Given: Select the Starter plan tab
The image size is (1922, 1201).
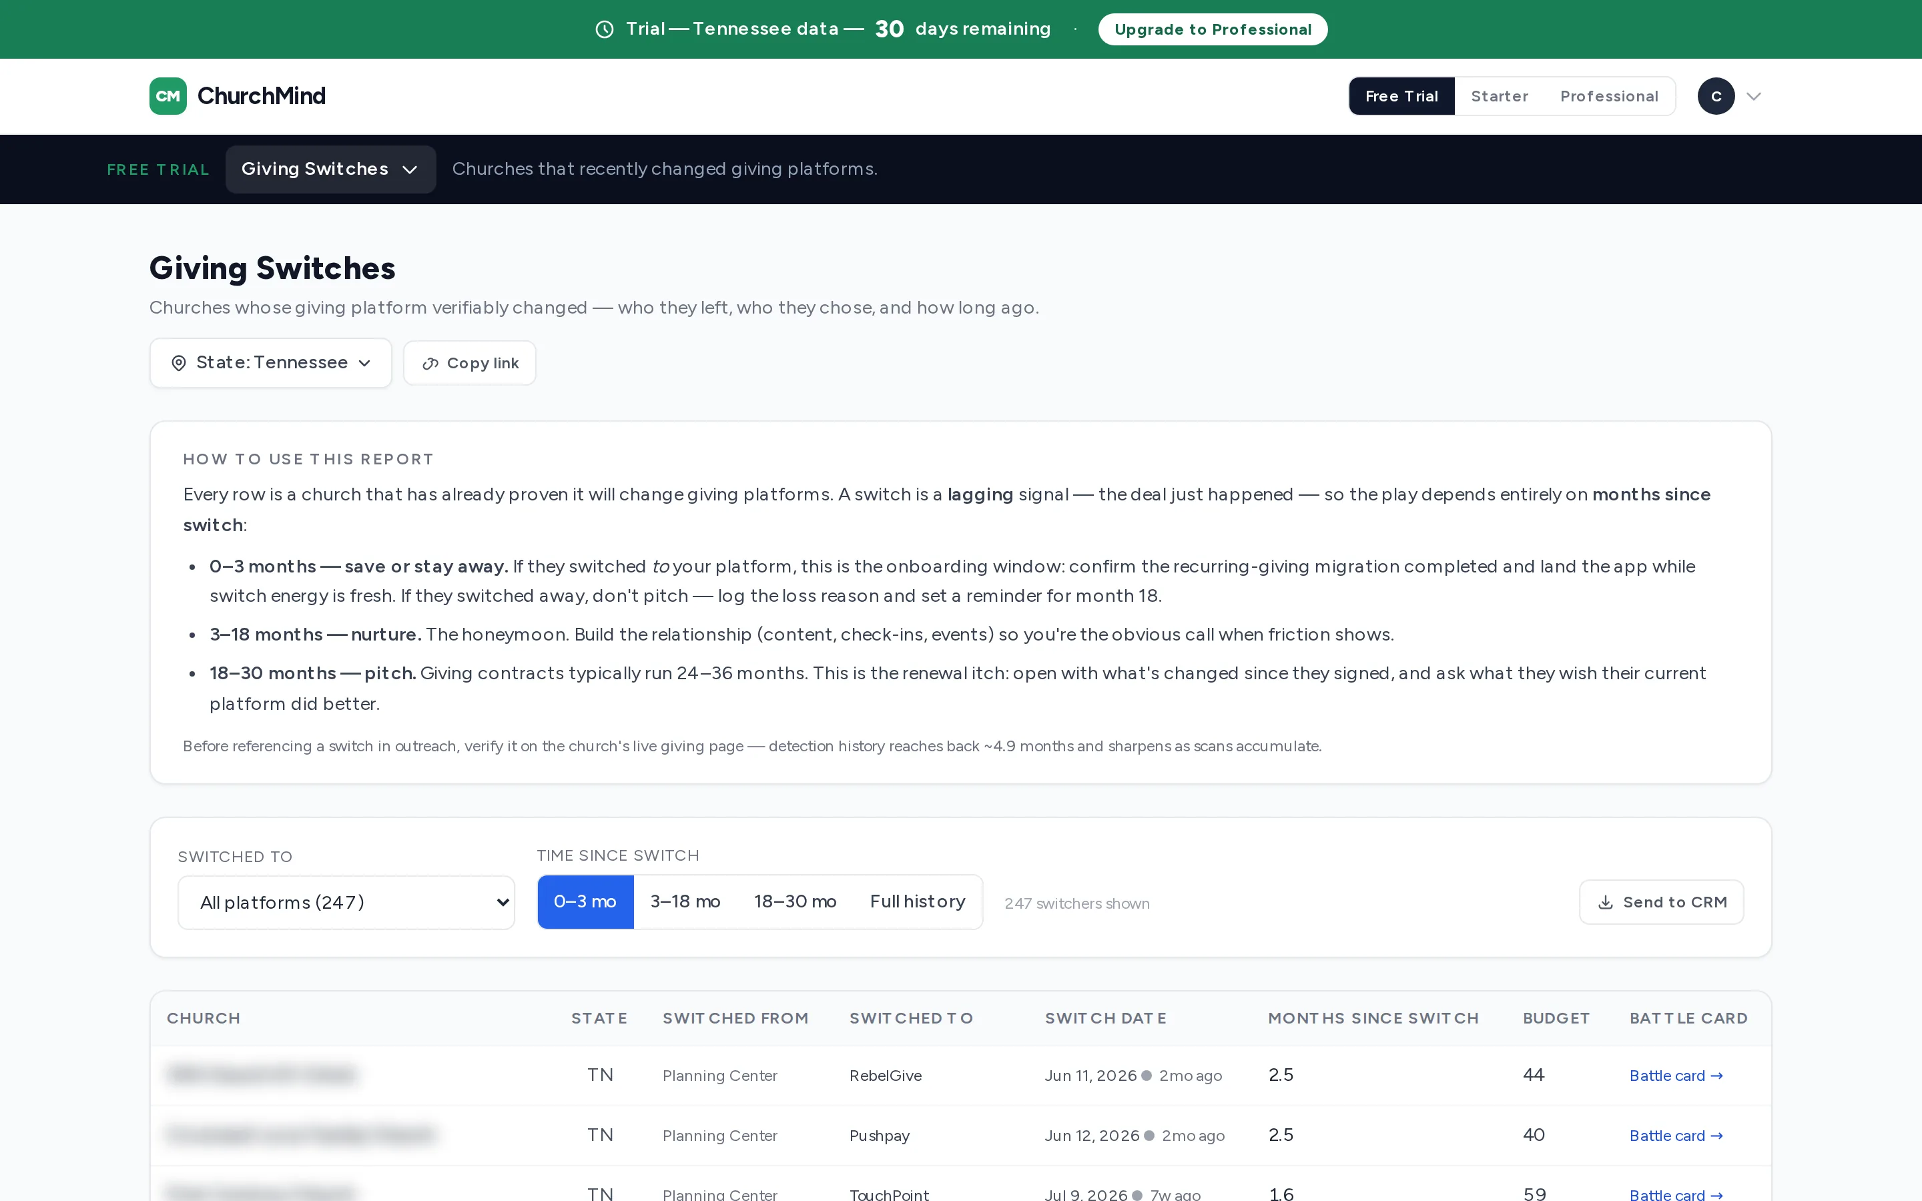Looking at the screenshot, I should pyautogui.click(x=1500, y=96).
